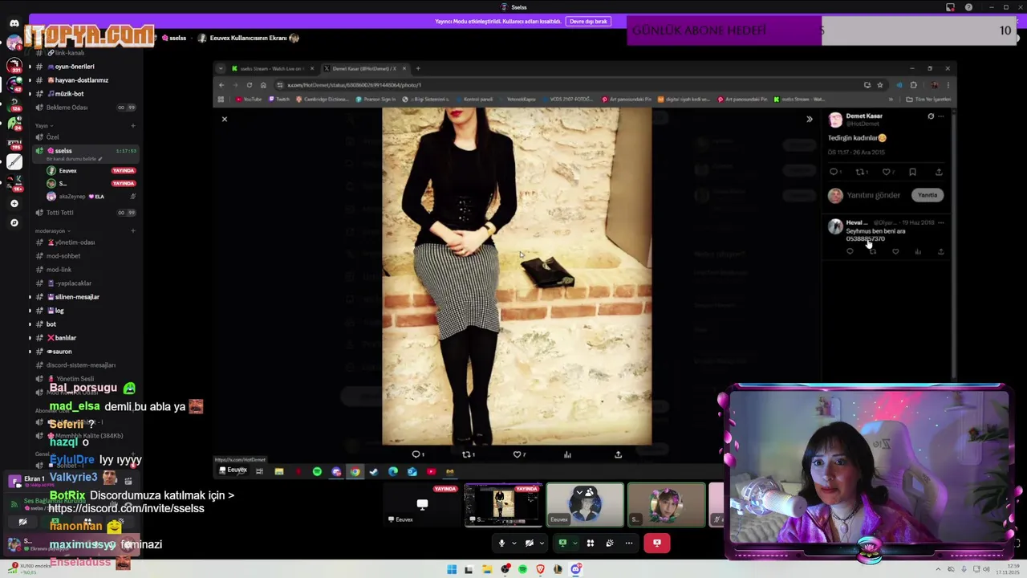The image size is (1027, 578).
Task: Open the yönetim-odası channel
Action: tap(75, 242)
